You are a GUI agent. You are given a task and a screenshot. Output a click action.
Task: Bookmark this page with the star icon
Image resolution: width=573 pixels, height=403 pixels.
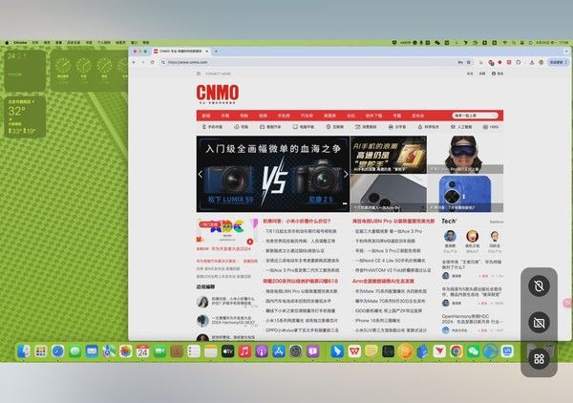(469, 62)
